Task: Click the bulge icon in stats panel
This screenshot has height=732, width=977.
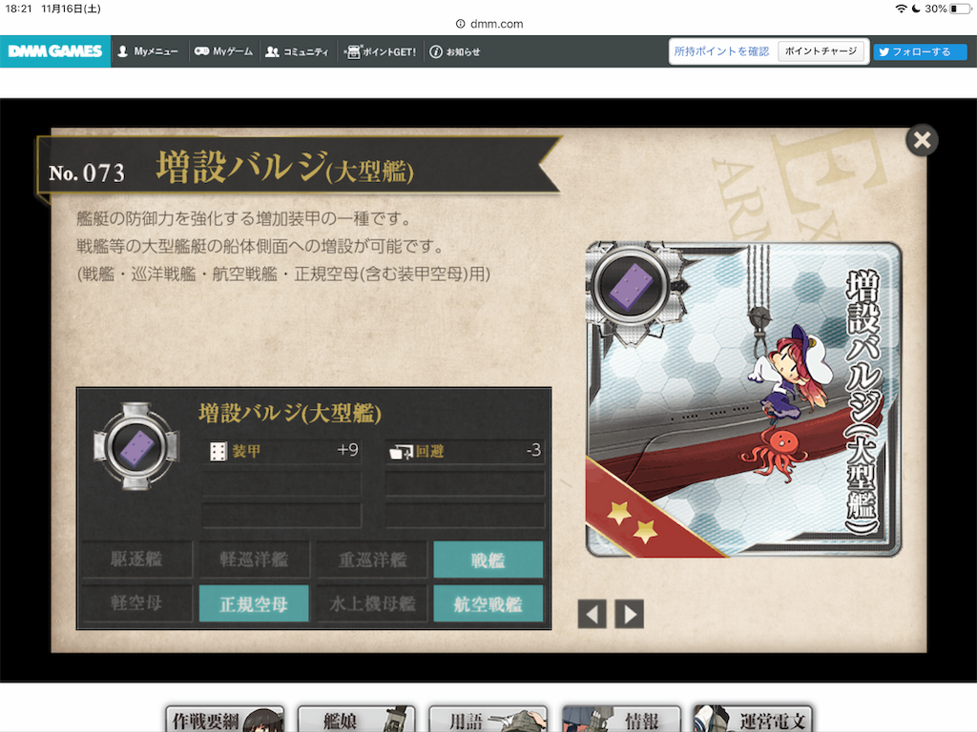Action: [x=136, y=446]
